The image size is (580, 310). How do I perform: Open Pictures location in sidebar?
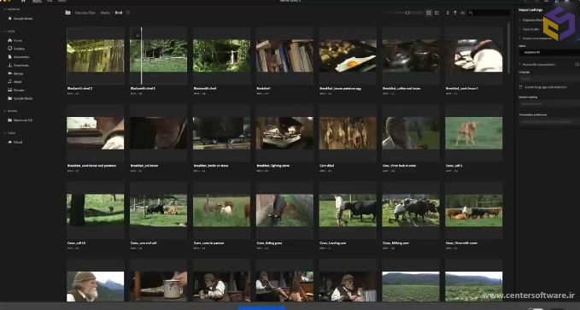16,90
